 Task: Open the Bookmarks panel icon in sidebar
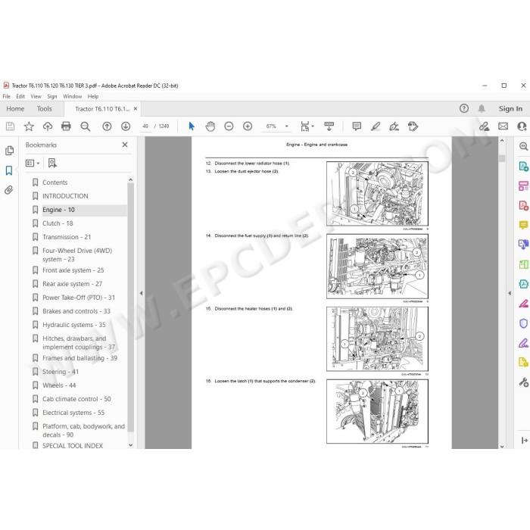click(x=9, y=170)
